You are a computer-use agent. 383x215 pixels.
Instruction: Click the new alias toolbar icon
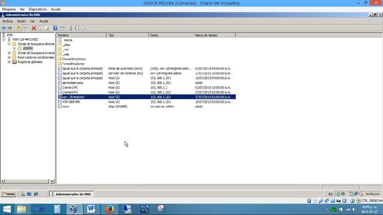[x=77, y=28]
